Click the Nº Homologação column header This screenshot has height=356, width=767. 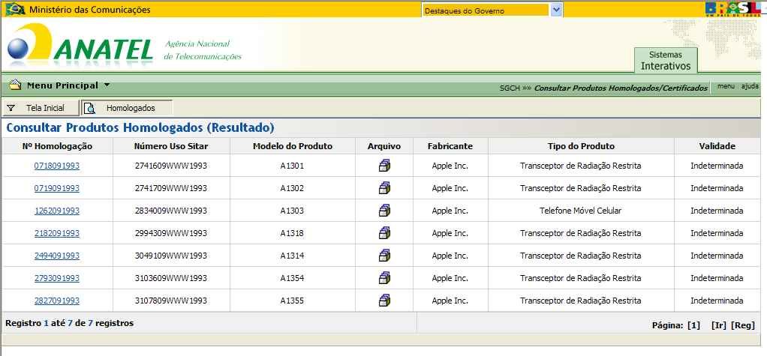pyautogui.click(x=57, y=146)
